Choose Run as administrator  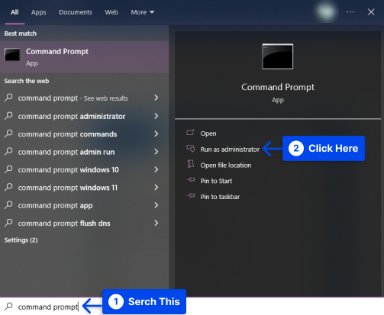[230, 149]
